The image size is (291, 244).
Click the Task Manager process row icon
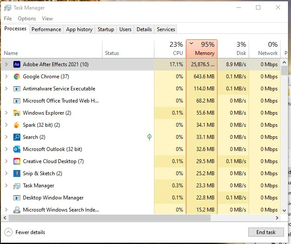pos(17,186)
